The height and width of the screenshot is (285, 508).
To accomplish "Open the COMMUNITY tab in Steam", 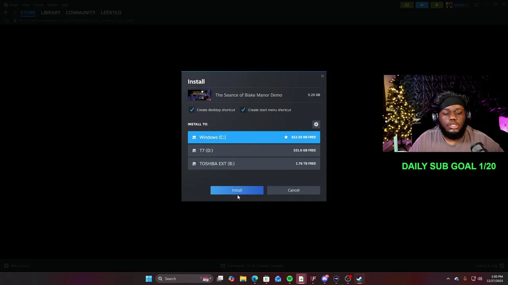I will [x=81, y=13].
